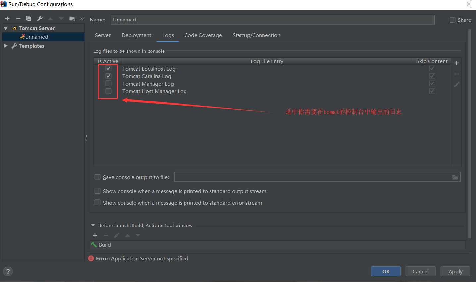Toggle Skip Content for Tomcat Host Manager Log
The width and height of the screenshot is (476, 282).
point(432,91)
